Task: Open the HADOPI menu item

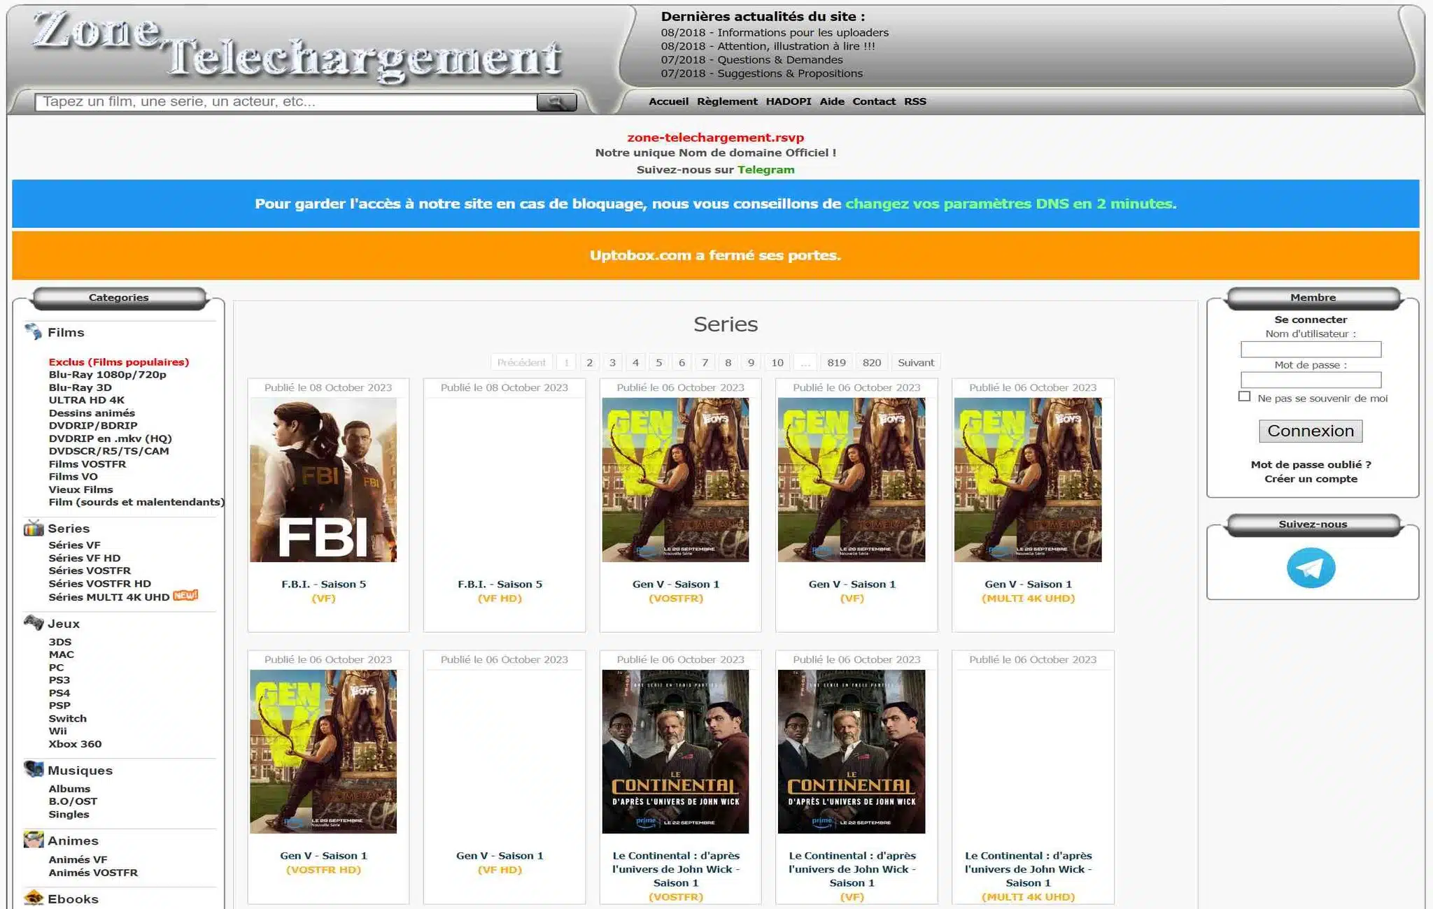Action: (789, 101)
